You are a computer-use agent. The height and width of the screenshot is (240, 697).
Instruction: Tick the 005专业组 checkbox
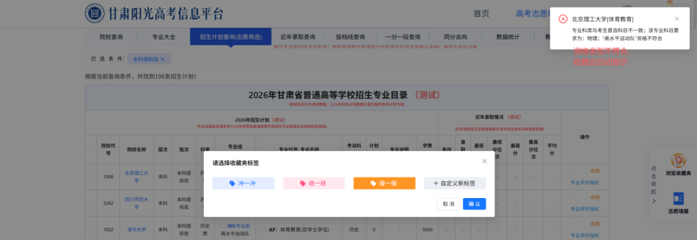(223, 226)
